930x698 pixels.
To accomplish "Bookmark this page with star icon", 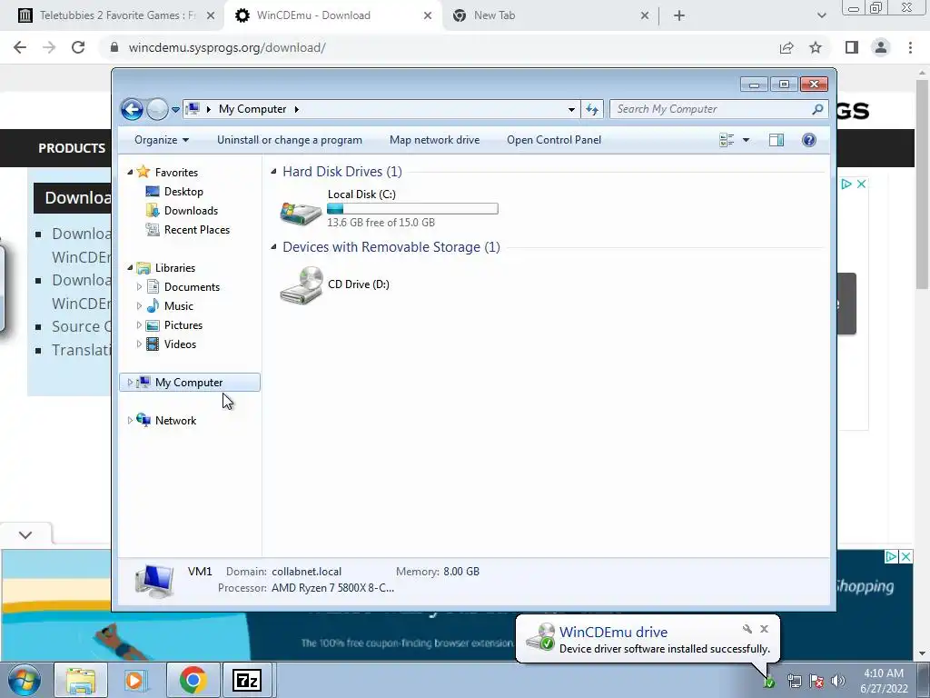I will 816,47.
